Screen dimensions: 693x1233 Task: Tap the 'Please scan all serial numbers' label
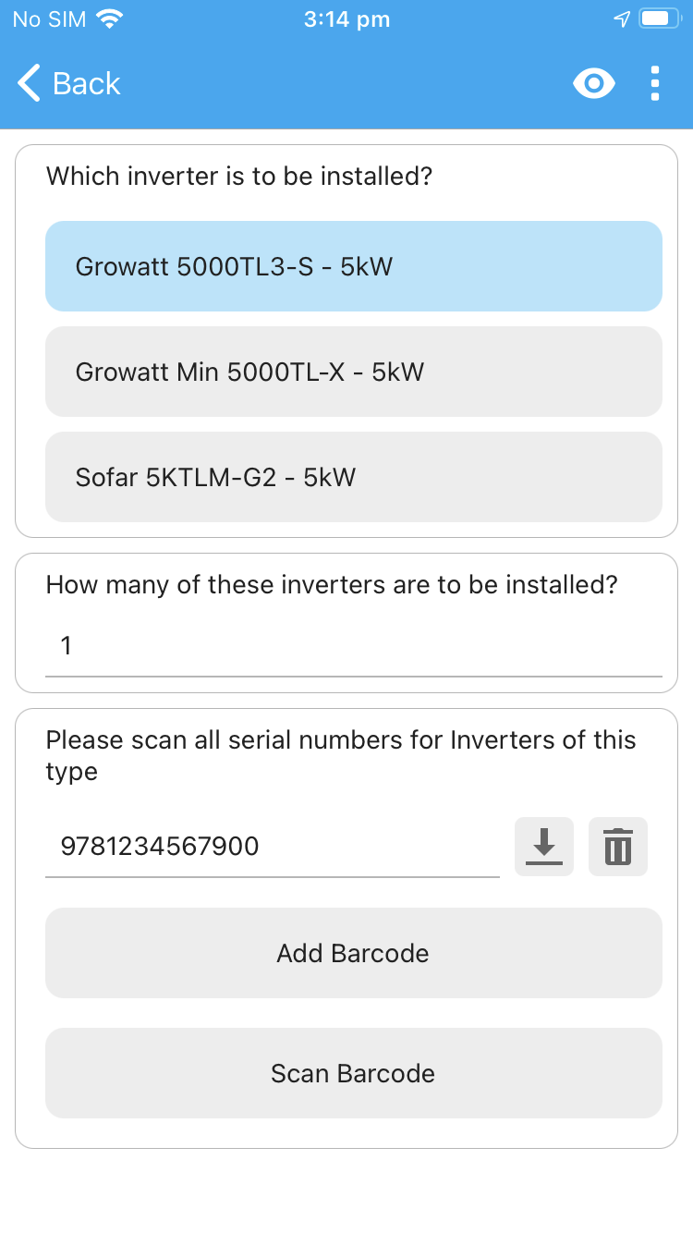pos(341,755)
